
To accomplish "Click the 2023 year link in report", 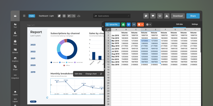I will [x=33, y=45].
